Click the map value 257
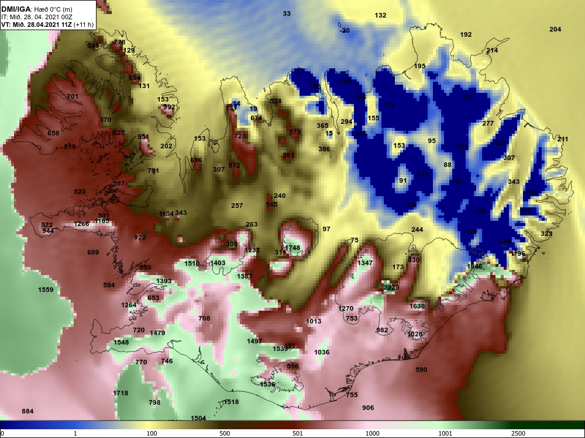Image resolution: width=585 pixels, height=438 pixels. (237, 205)
